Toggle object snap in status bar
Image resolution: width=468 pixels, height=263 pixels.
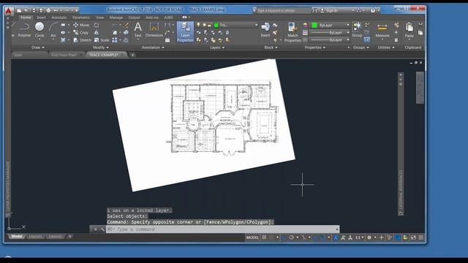[323, 237]
